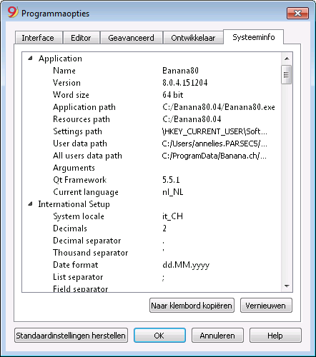
Task: Click the Banana 9 app icon in title bar
Action: click(13, 12)
